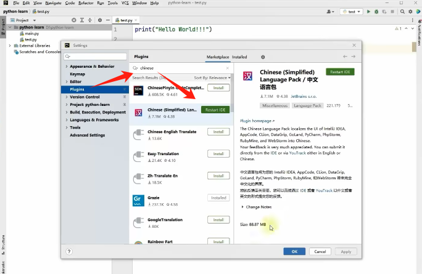Expand Languages & Frameworks group

point(67,120)
